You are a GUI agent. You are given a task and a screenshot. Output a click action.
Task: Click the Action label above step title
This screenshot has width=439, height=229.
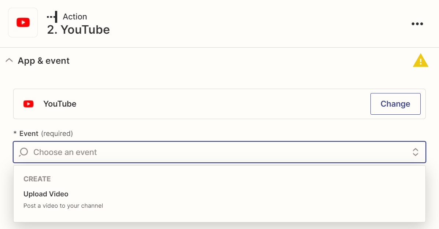tap(75, 17)
